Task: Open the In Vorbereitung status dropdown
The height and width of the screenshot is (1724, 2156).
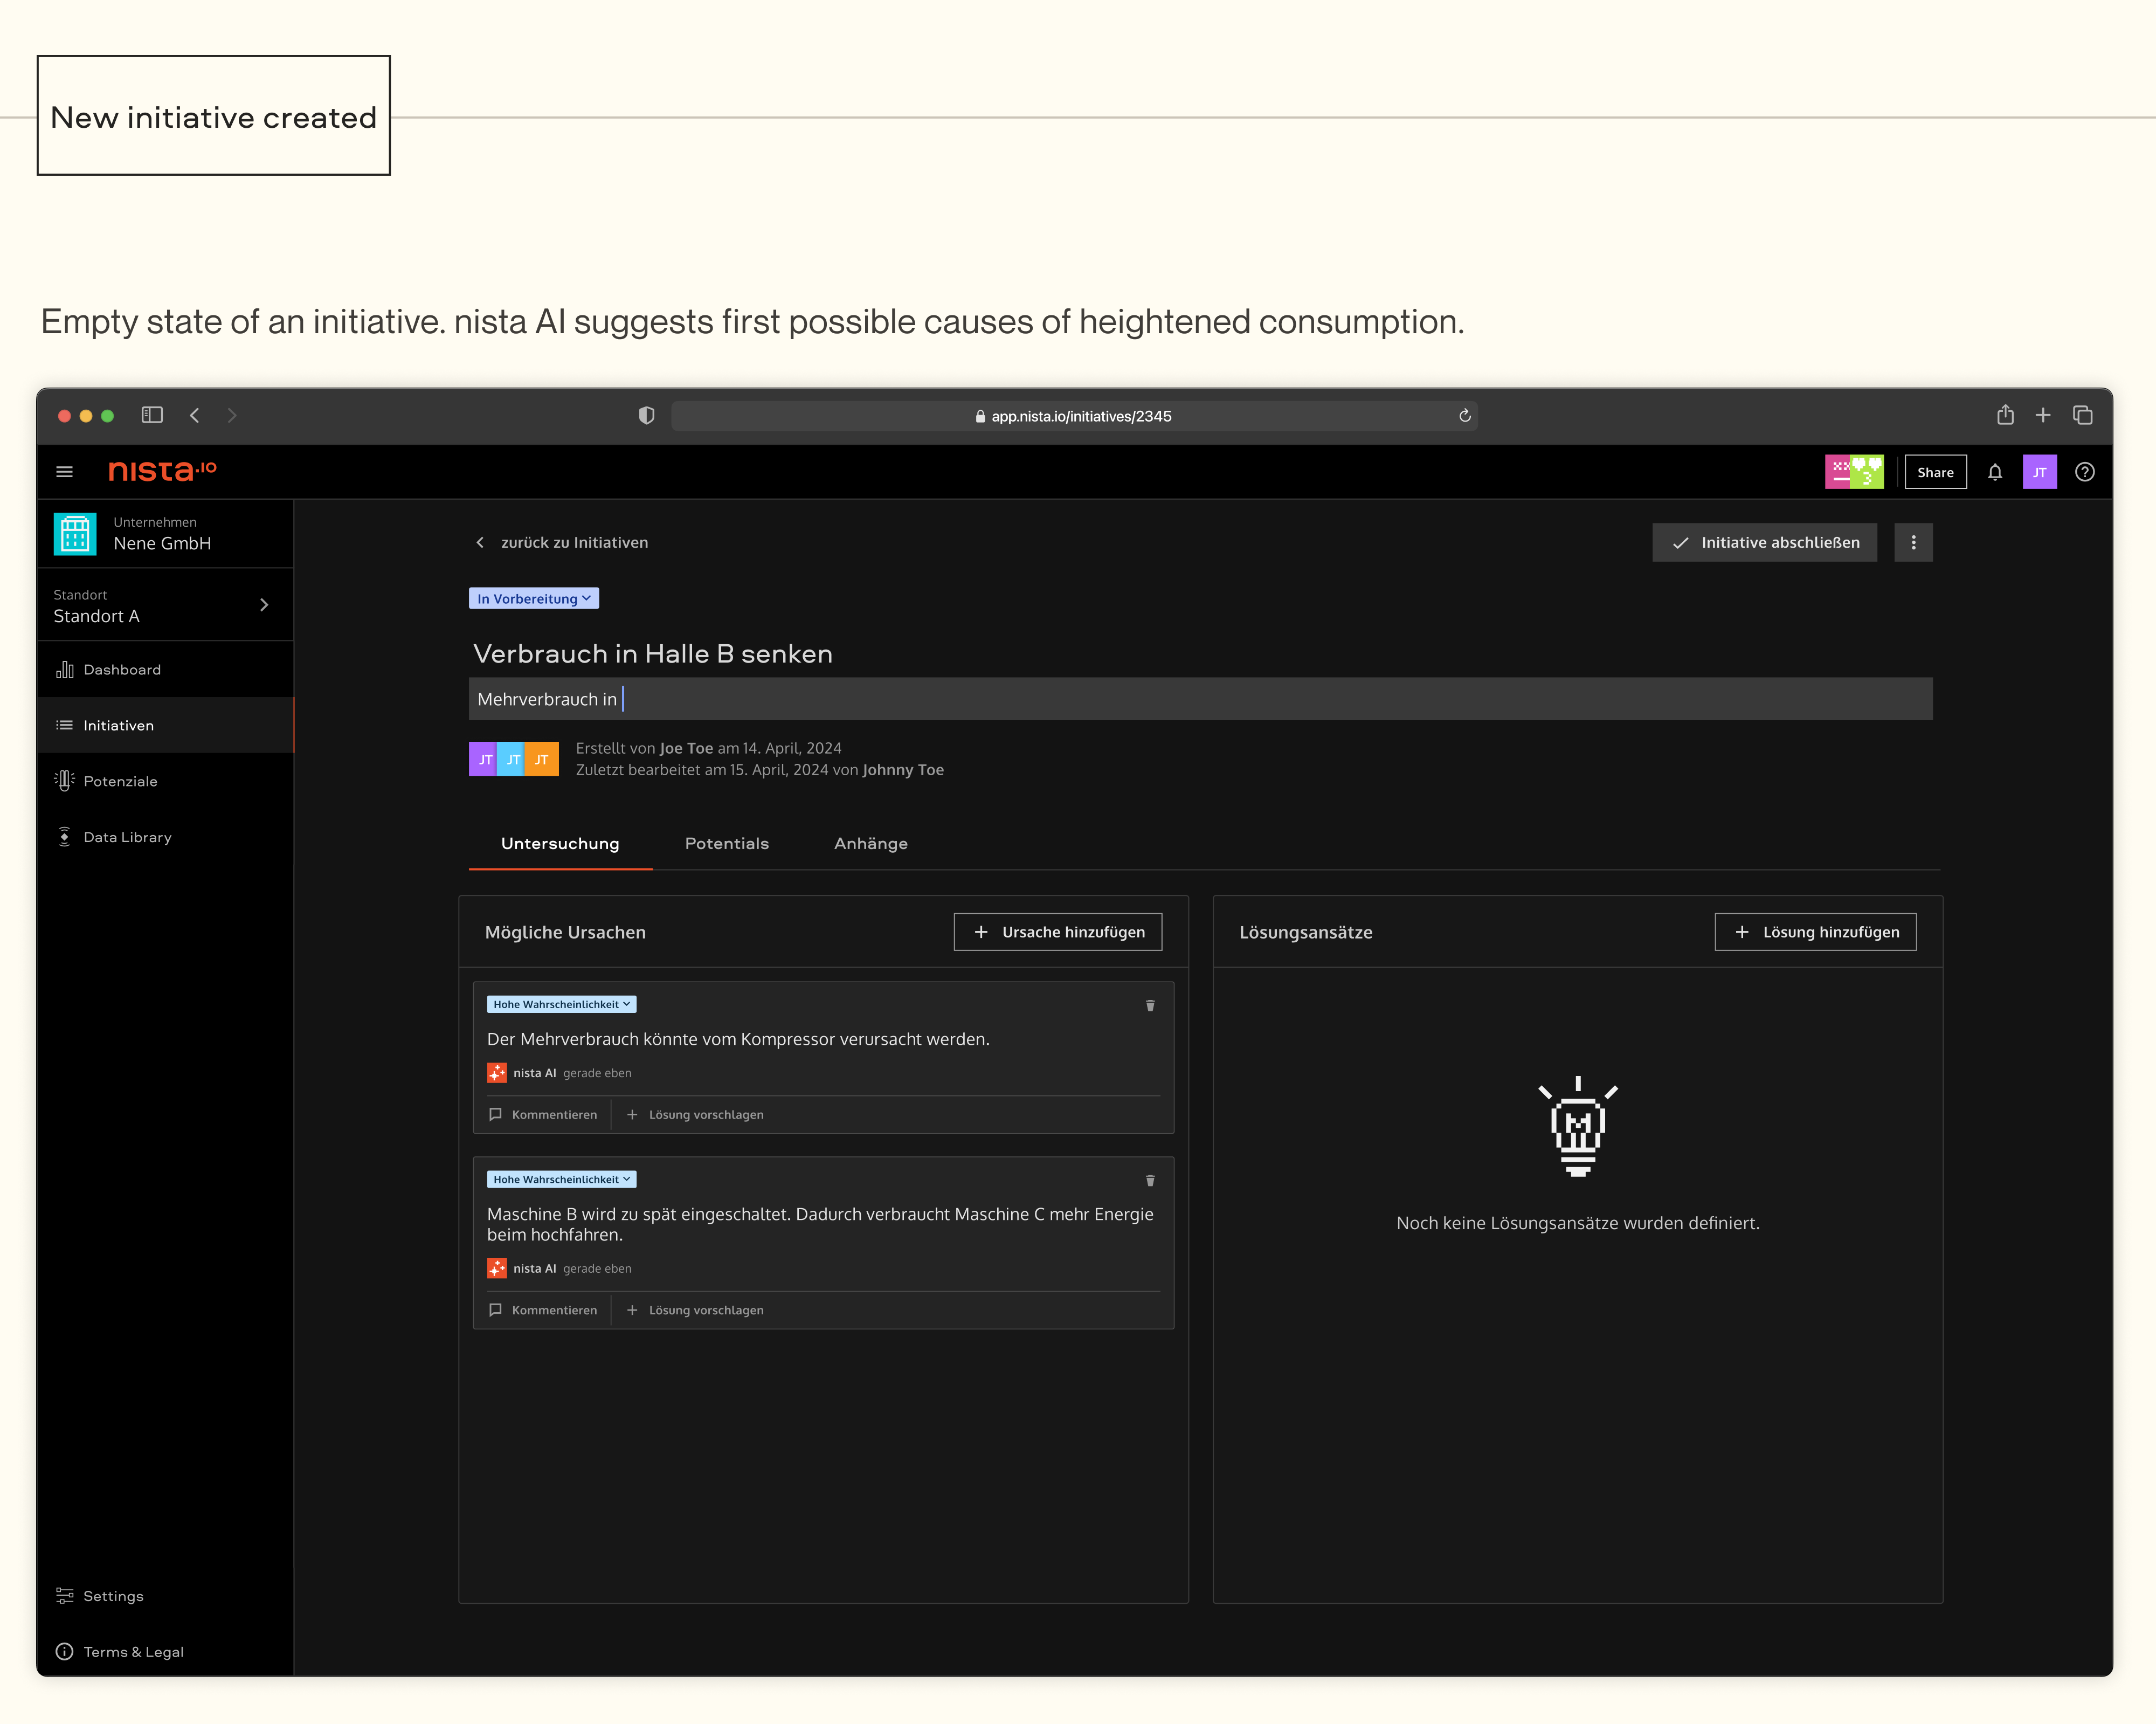Action: click(x=534, y=598)
